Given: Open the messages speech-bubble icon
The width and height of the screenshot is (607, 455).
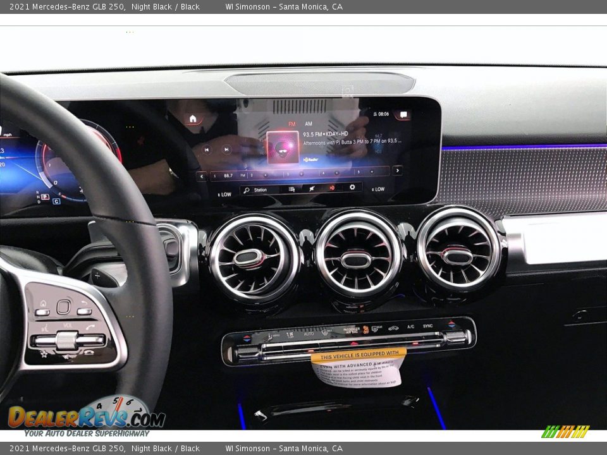Looking at the screenshot, I should [403, 114].
